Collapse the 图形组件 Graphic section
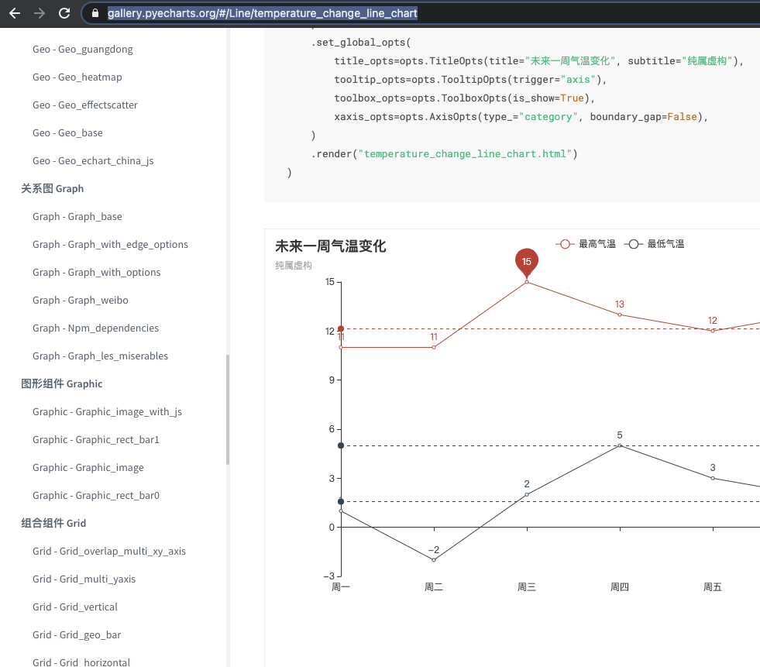This screenshot has width=760, height=667. 62,383
